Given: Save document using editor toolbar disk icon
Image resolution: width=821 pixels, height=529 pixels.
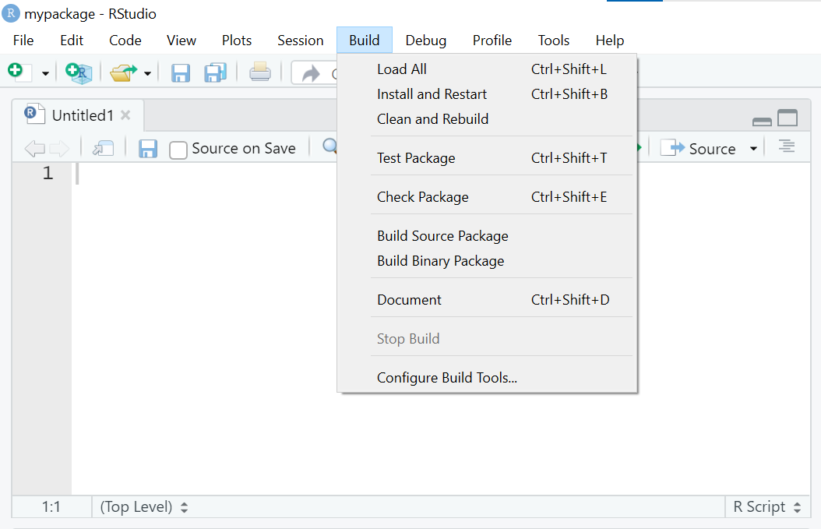Looking at the screenshot, I should [x=148, y=149].
